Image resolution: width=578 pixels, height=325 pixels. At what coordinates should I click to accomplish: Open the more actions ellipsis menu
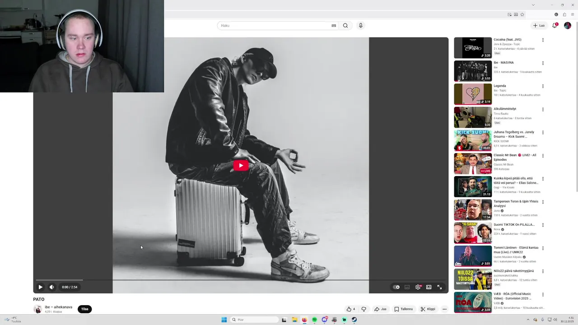pos(444,309)
